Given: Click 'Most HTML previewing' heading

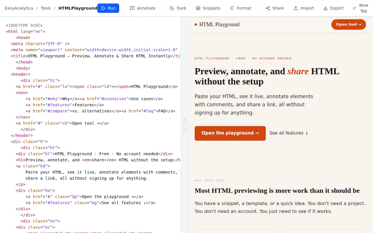Looking at the screenshot, I should (277, 191).
